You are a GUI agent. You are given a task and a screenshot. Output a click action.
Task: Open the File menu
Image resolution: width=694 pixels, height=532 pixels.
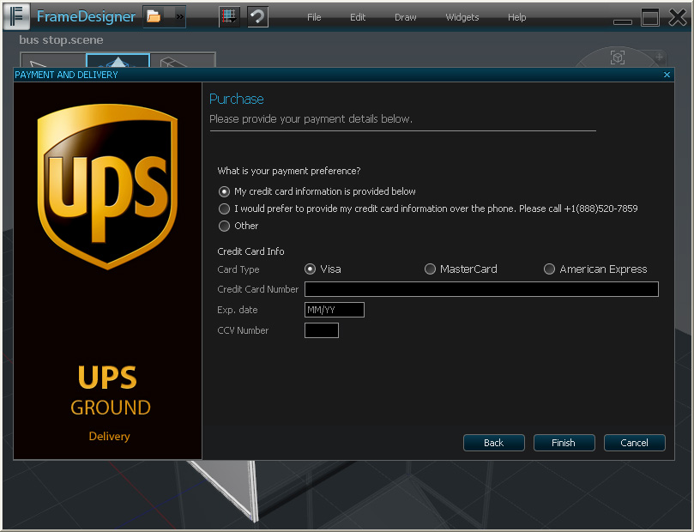coord(314,17)
